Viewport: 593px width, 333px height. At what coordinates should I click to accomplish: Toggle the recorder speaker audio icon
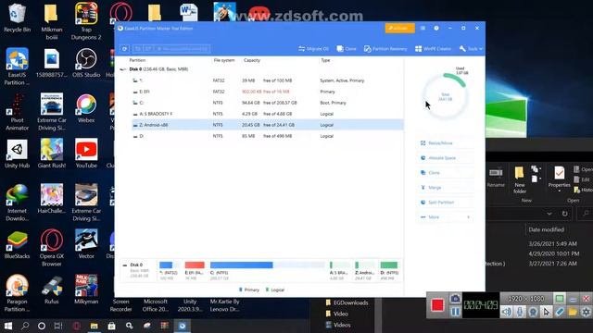pyautogui.click(x=507, y=312)
